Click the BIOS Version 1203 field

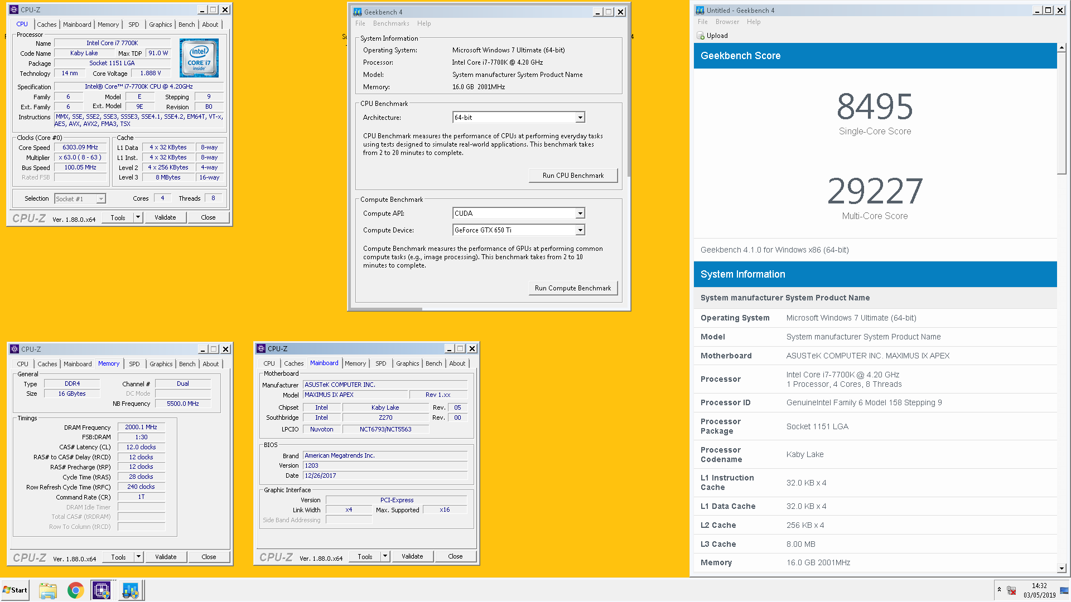(385, 465)
